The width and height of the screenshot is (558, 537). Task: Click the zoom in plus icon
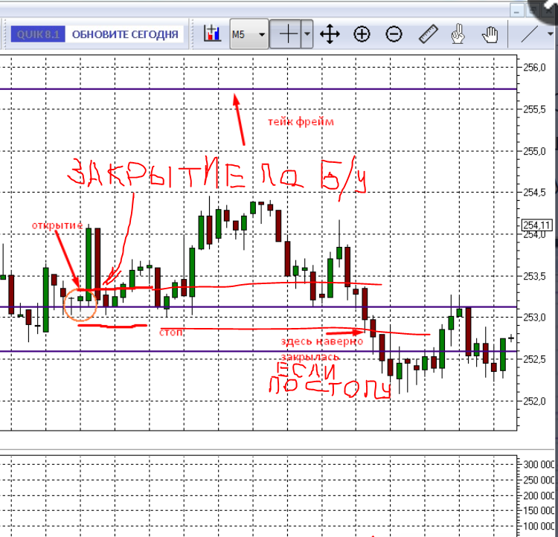point(362,34)
